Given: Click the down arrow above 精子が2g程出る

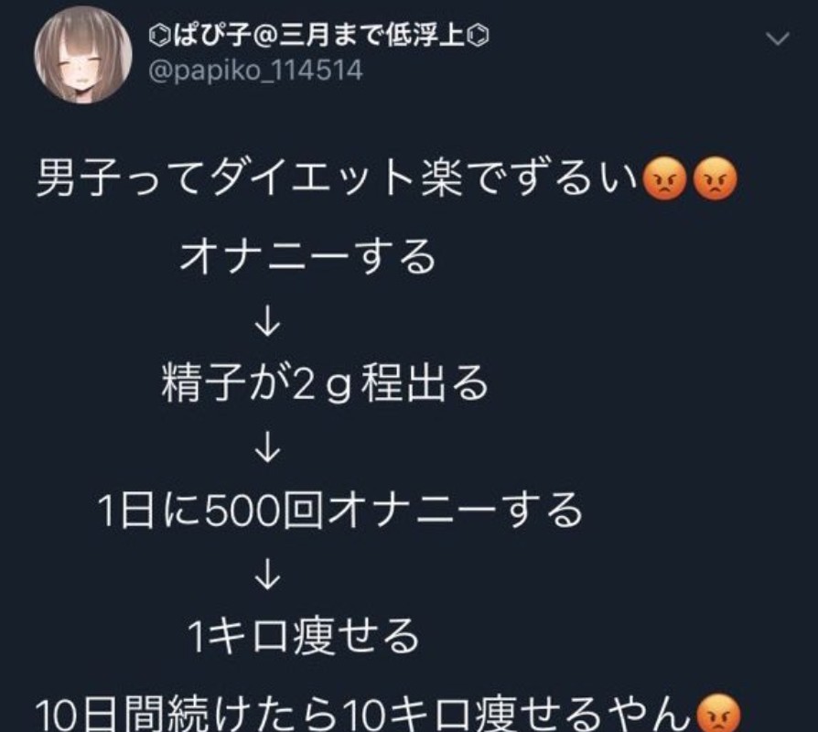Looking at the screenshot, I should coord(268,324).
